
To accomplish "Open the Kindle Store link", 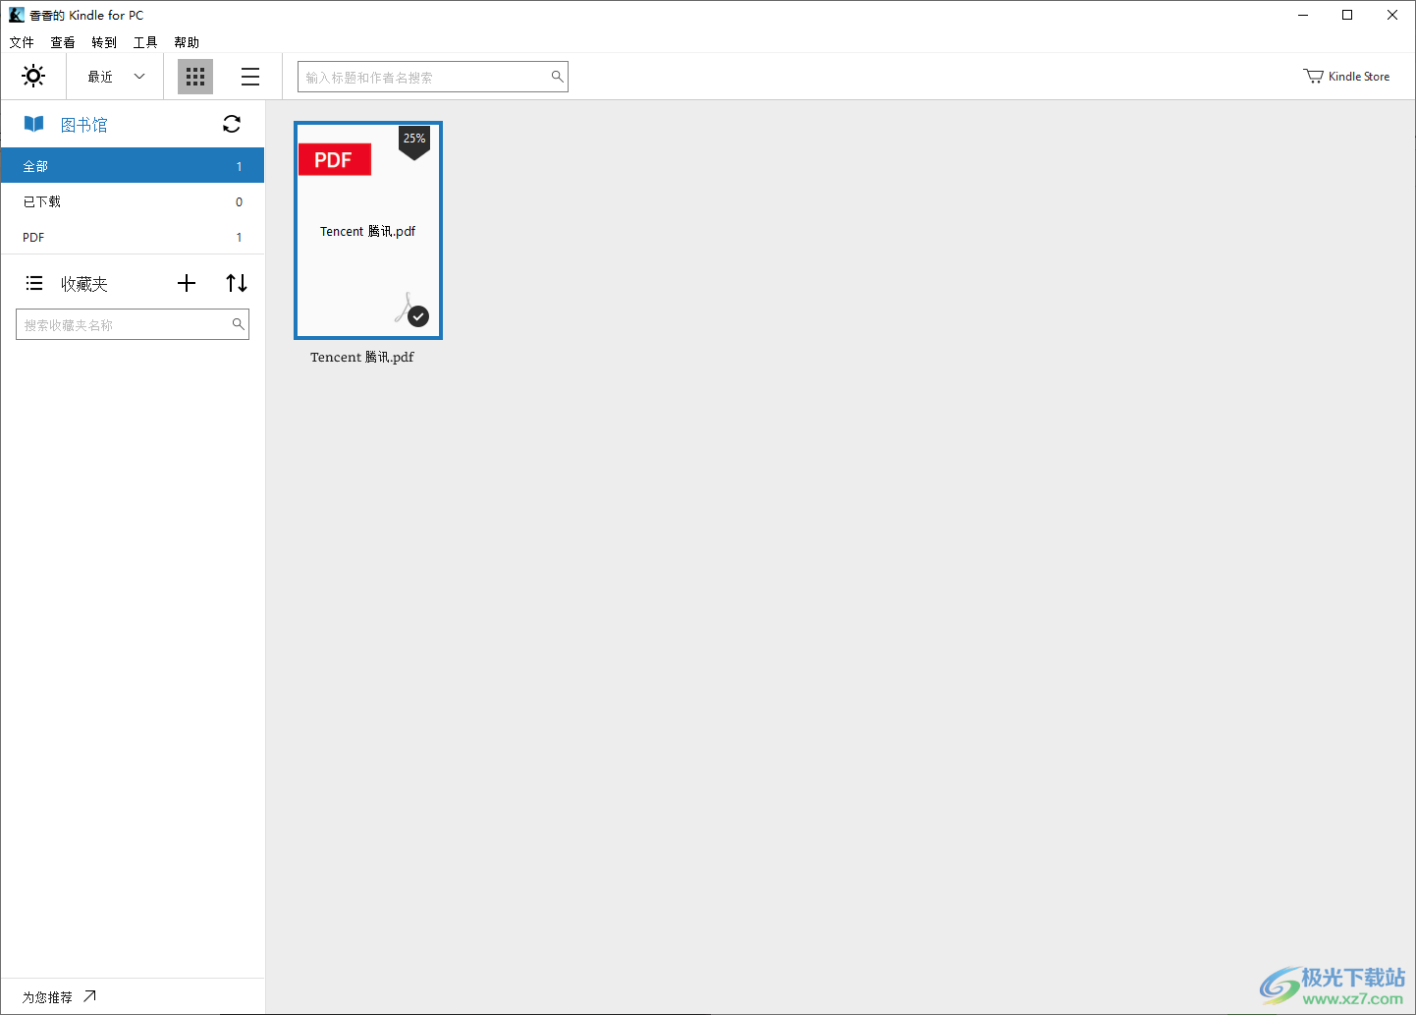I will point(1346,77).
